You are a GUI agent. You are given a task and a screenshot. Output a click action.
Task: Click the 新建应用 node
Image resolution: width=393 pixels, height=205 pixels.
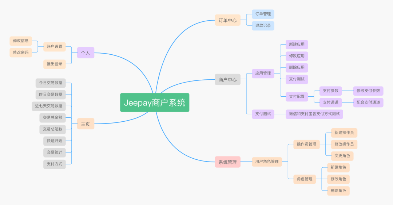pos(297,45)
